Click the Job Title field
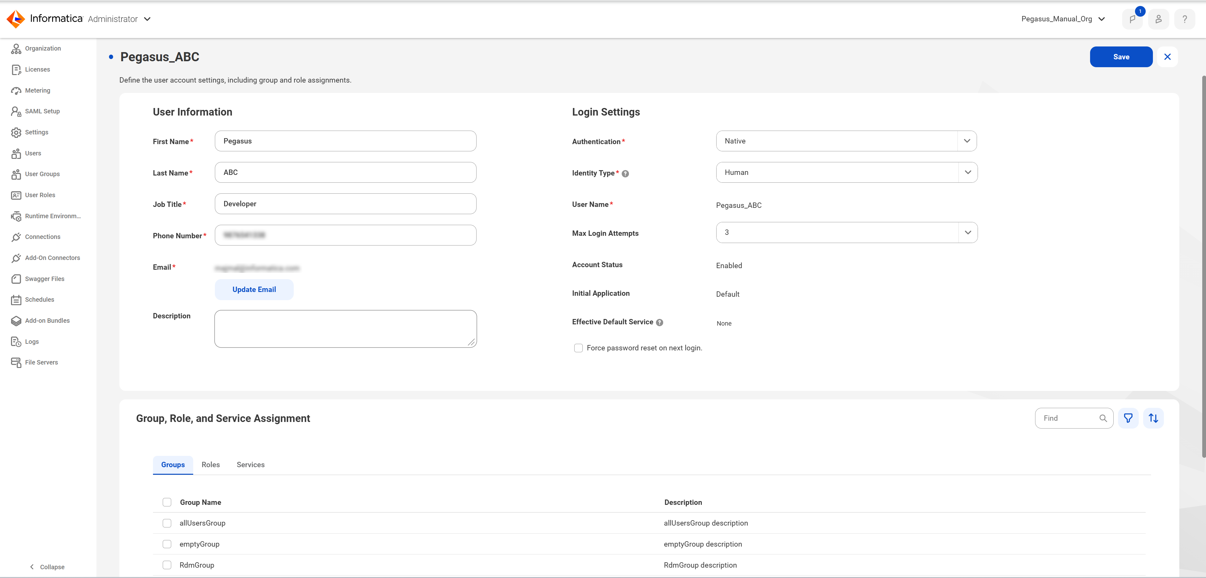1206x578 pixels. [346, 203]
